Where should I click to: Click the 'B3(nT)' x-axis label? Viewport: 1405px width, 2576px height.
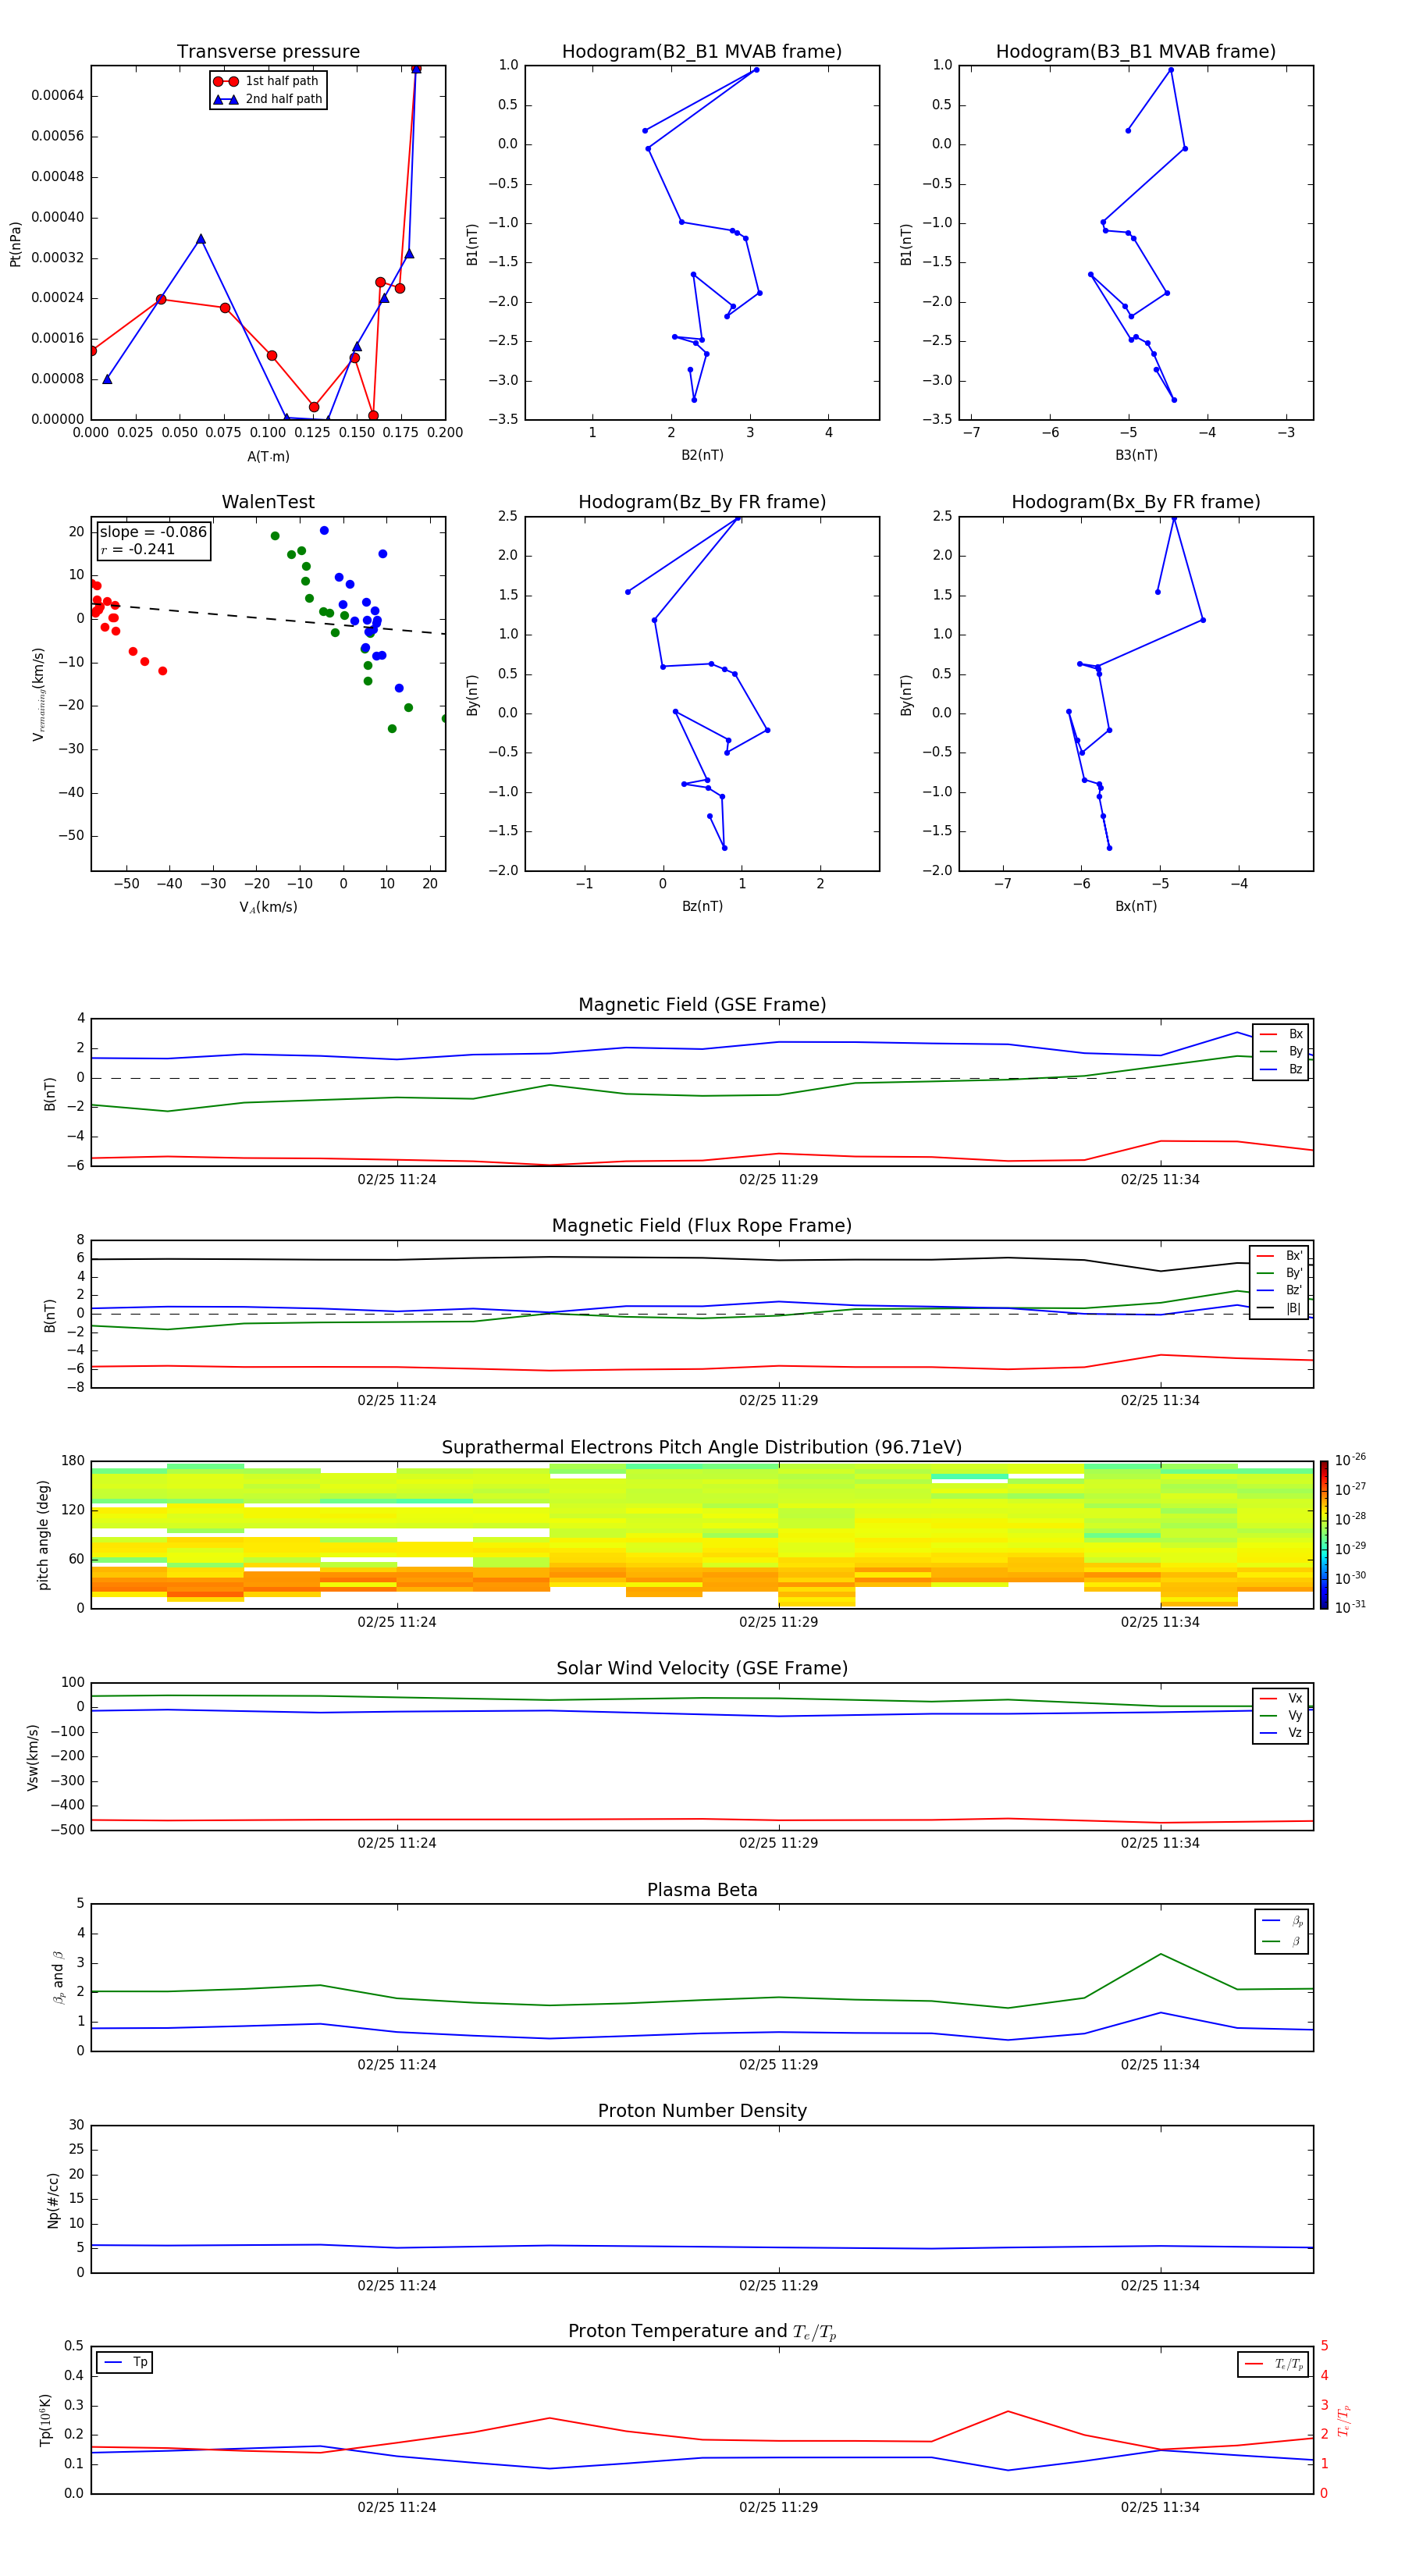[x=1136, y=455]
